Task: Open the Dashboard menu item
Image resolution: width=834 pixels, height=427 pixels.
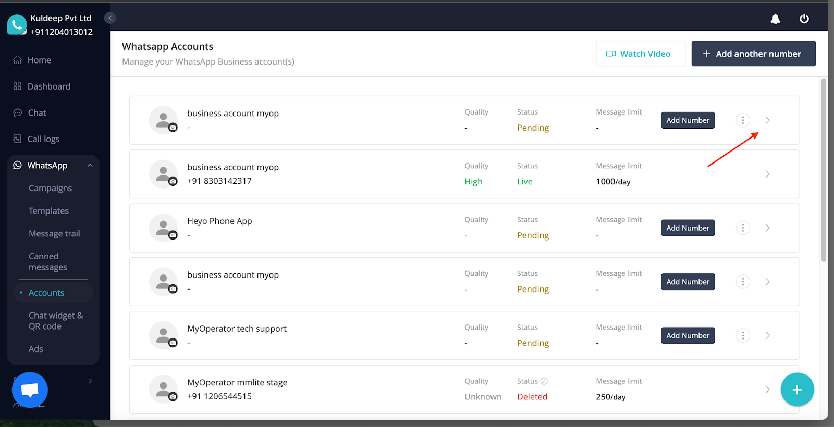Action: point(48,86)
